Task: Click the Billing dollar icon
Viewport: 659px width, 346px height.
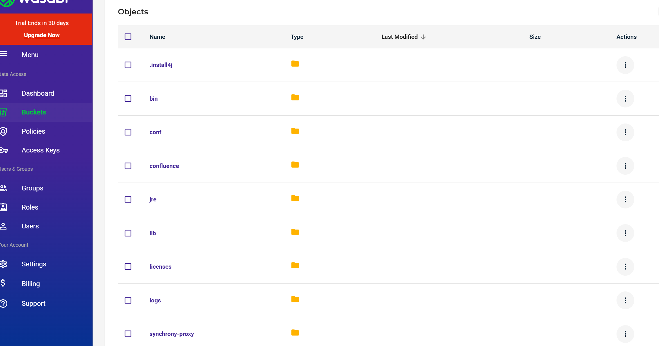Action: (3, 283)
